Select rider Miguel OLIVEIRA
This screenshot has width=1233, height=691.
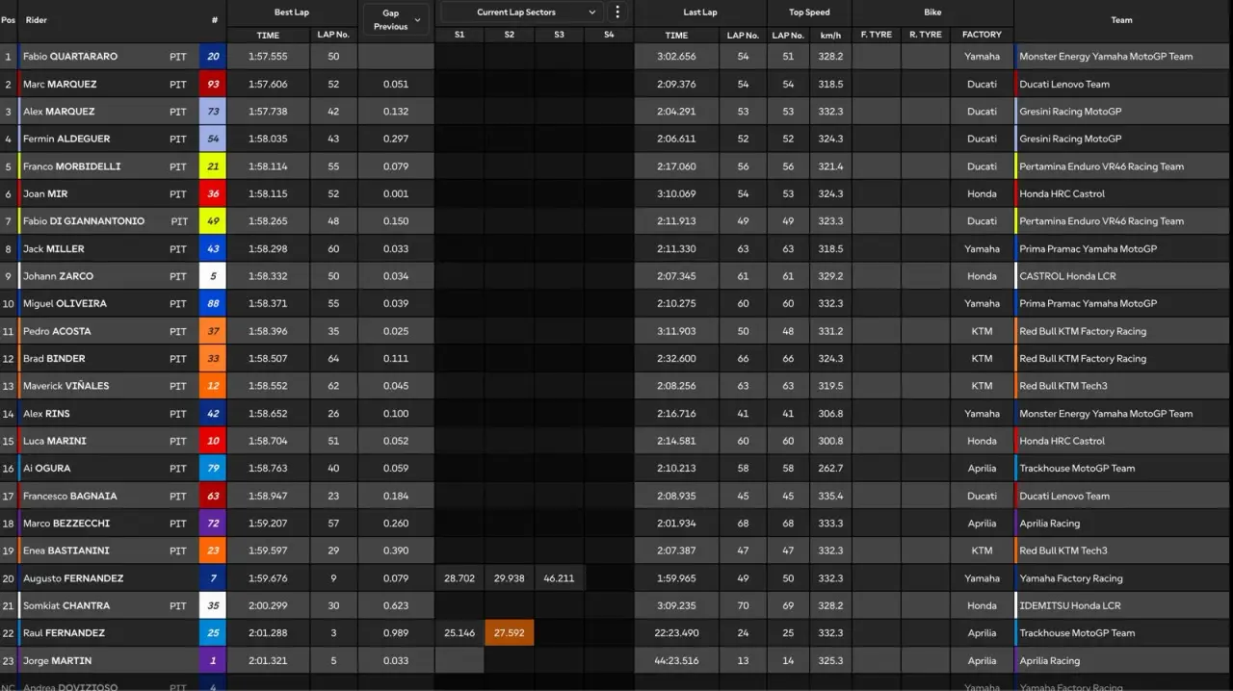pyautogui.click(x=65, y=303)
